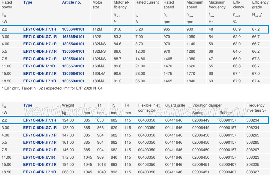Select efficiency value '60.9'
The width and height of the screenshot is (270, 176).
coord(237,29)
